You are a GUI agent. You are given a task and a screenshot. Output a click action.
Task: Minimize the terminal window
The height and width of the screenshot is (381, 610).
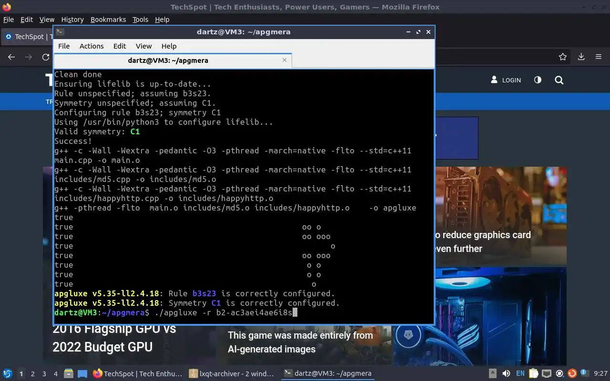[408, 32]
